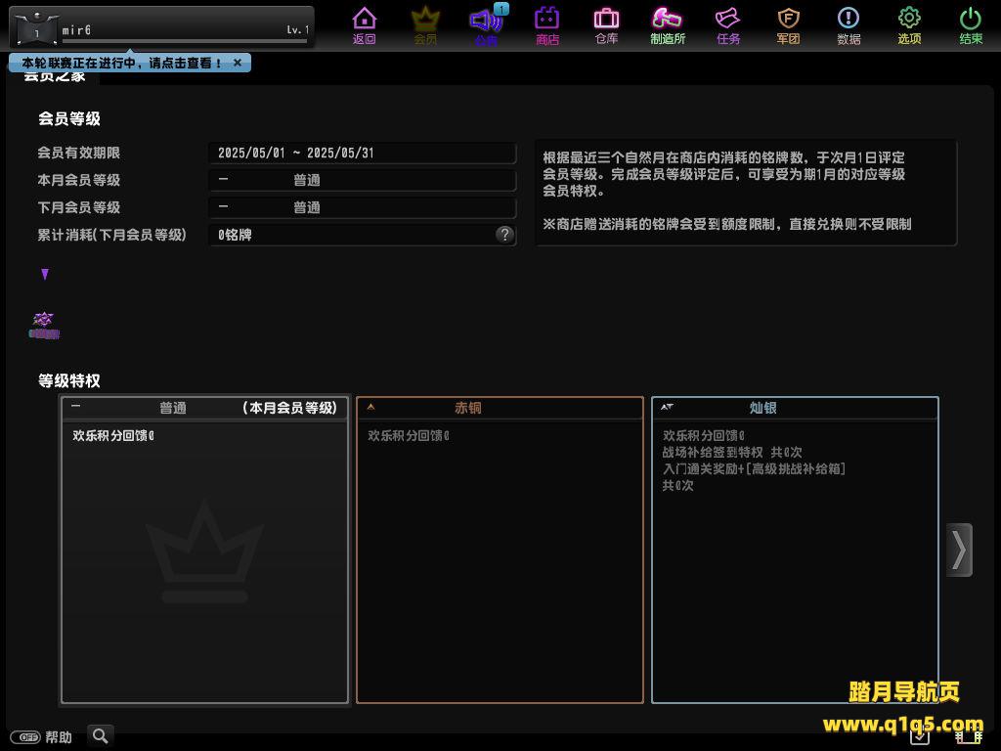1001x751 pixels.
Task: Click the purple progress marker triangle
Action: point(45,275)
